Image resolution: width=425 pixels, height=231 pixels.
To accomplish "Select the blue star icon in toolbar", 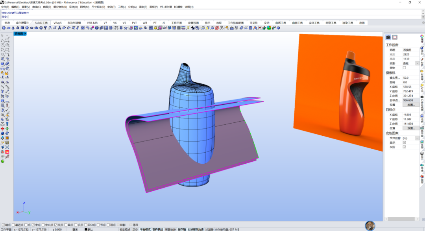I will point(126,28).
